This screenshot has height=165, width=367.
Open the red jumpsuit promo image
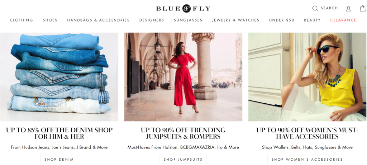183,77
